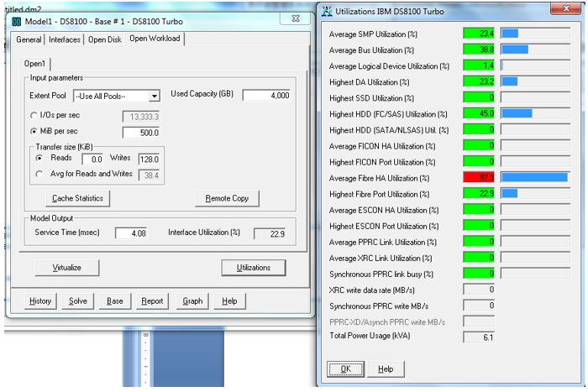The width and height of the screenshot is (588, 392).
Task: Open the Extent Pool dropdown
Action: coord(154,97)
